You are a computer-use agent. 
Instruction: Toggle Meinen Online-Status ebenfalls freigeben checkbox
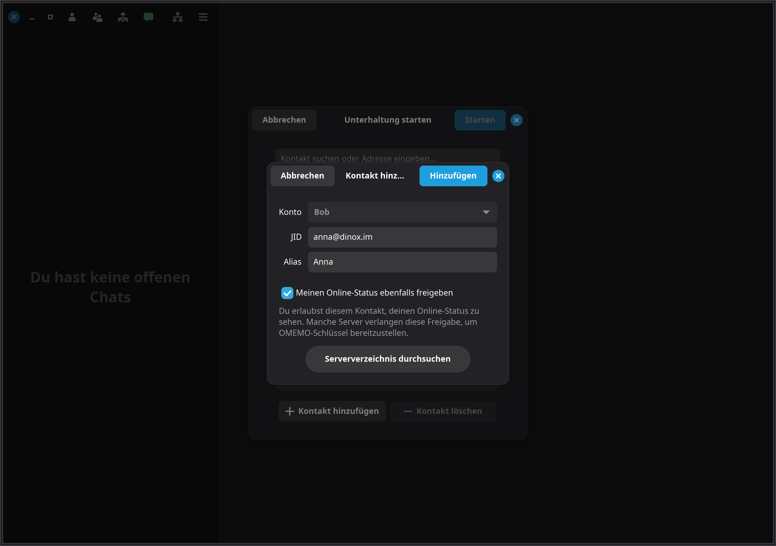point(287,293)
